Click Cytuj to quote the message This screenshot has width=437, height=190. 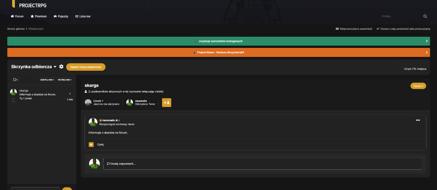(x=101, y=144)
